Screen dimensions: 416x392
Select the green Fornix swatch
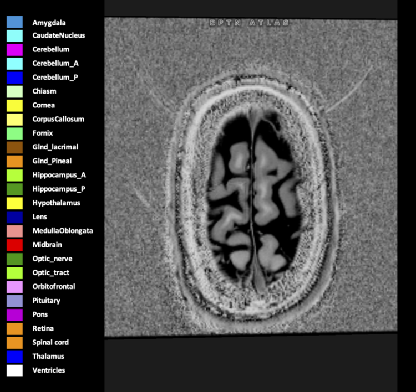[14, 133]
